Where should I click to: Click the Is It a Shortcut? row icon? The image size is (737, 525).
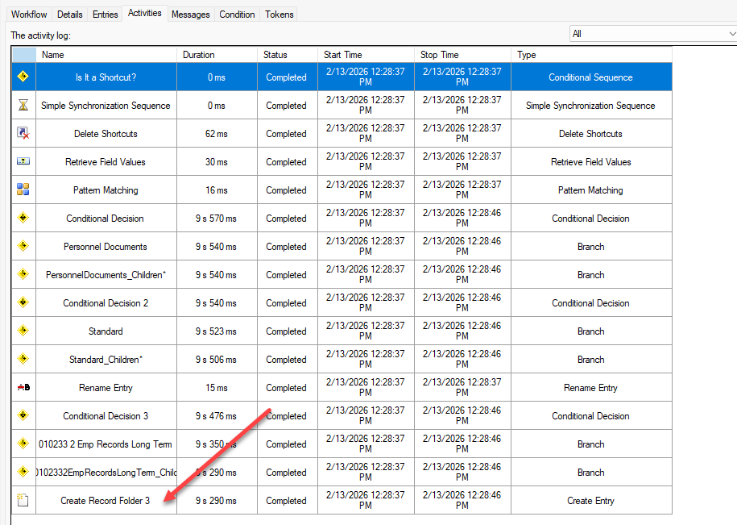point(23,77)
